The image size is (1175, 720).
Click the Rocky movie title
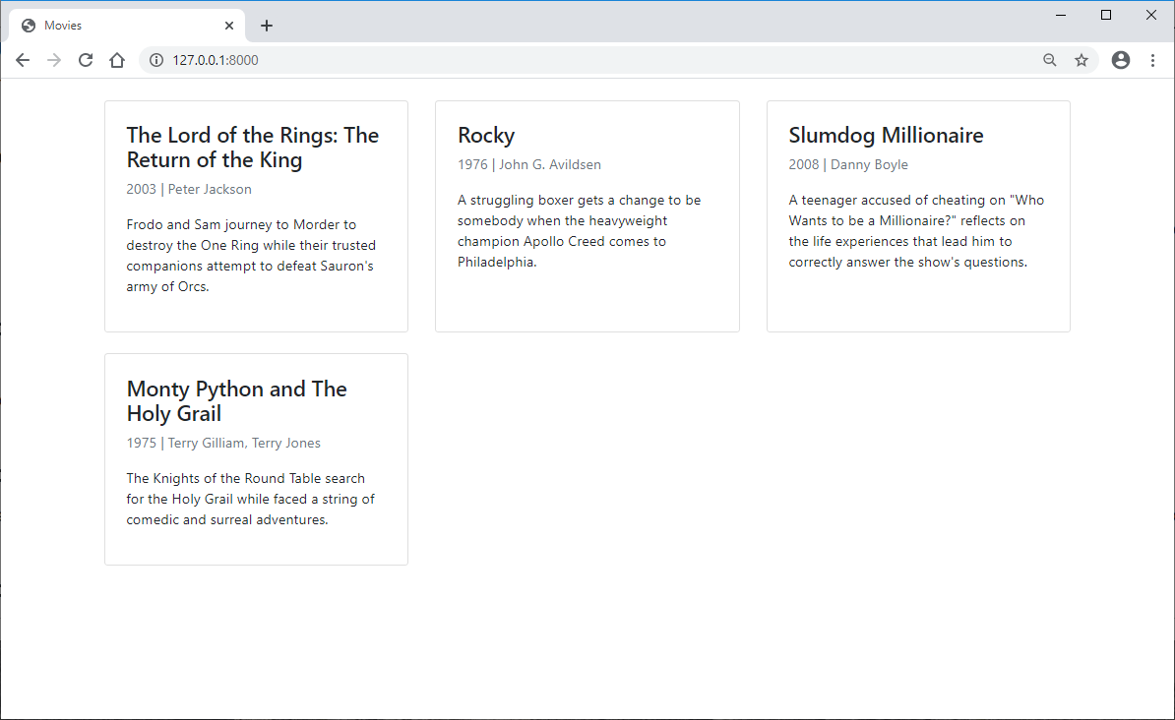point(486,136)
